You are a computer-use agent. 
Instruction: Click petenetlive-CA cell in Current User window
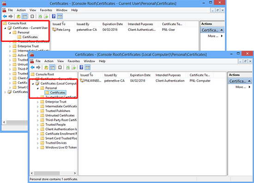click(x=87, y=30)
